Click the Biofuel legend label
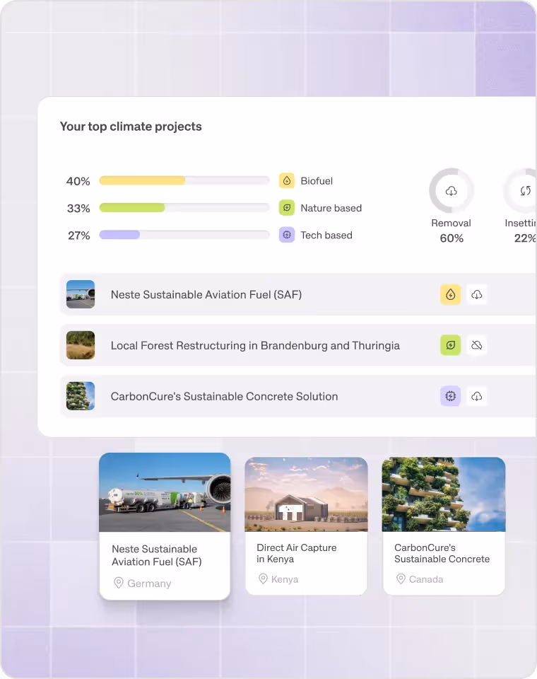 click(x=317, y=181)
